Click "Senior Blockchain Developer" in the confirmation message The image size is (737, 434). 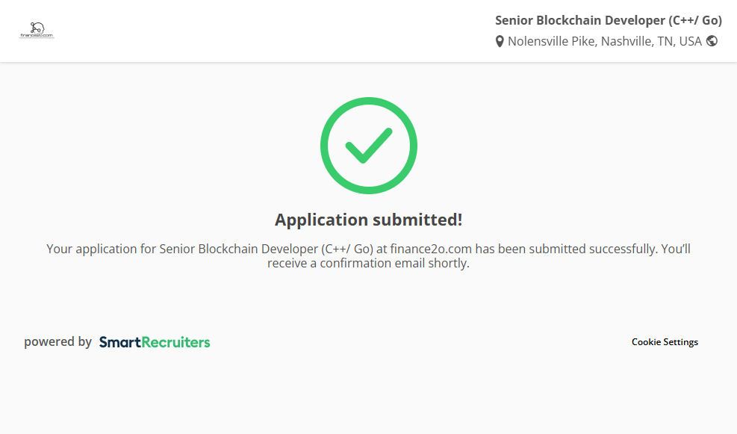pos(238,249)
